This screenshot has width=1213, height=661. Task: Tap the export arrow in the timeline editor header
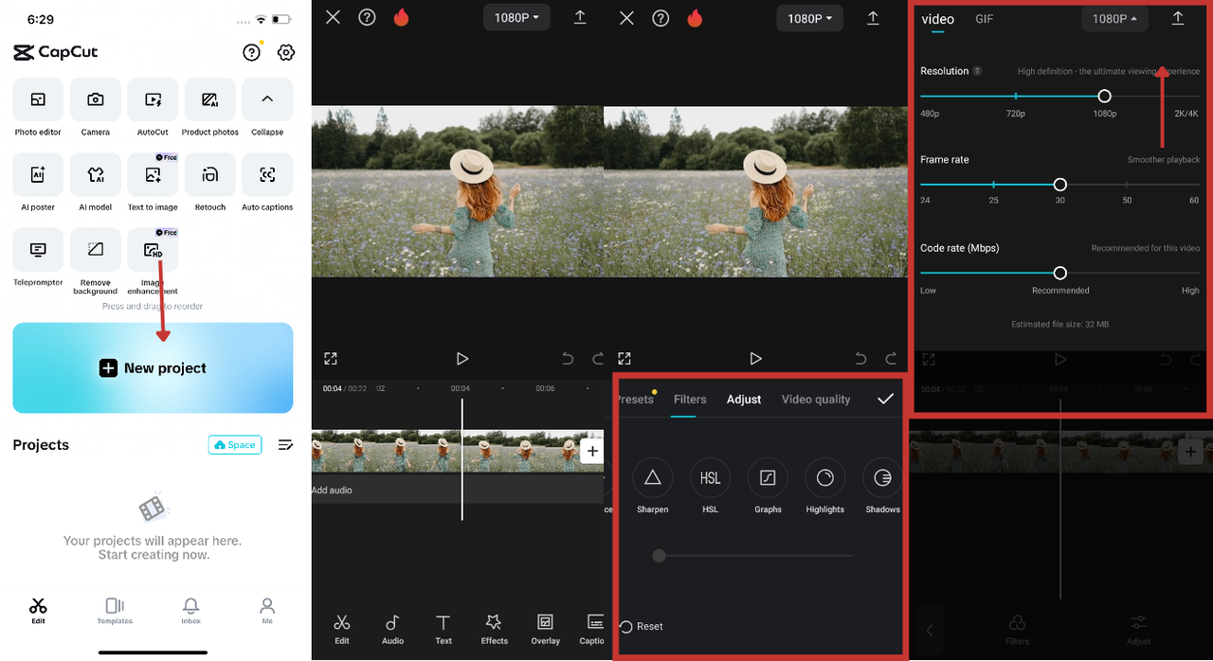[580, 18]
